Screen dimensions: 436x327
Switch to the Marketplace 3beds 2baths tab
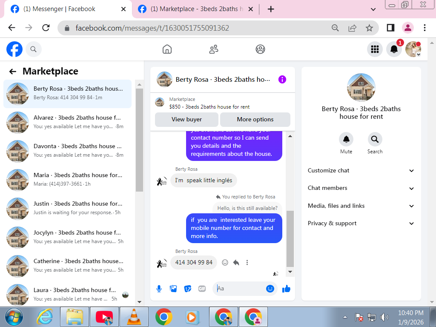(195, 9)
